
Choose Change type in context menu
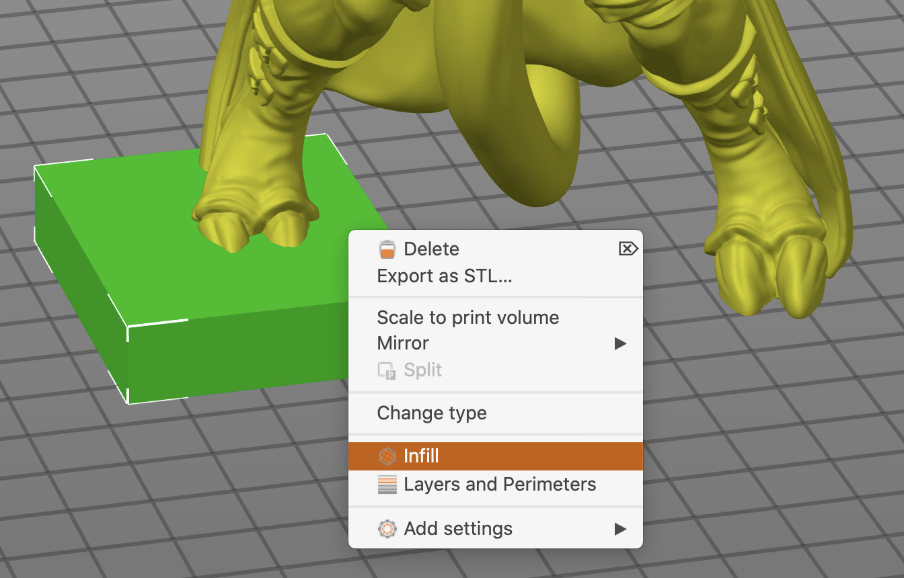pyautogui.click(x=496, y=413)
